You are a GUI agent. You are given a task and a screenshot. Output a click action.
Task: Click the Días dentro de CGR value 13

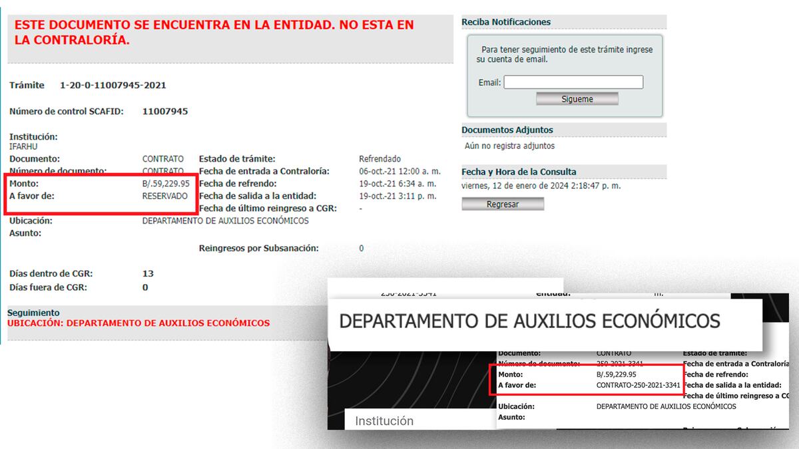coord(148,273)
